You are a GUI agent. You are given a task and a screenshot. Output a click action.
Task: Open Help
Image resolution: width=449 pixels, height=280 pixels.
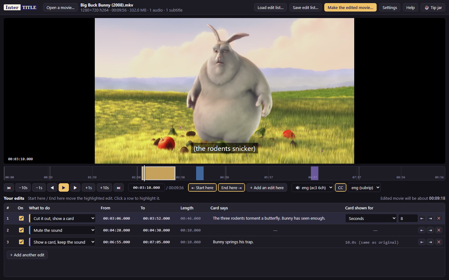click(x=410, y=7)
